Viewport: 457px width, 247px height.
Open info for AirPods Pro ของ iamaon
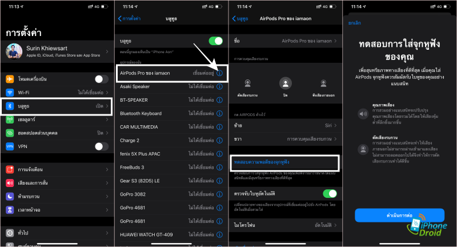220,73
